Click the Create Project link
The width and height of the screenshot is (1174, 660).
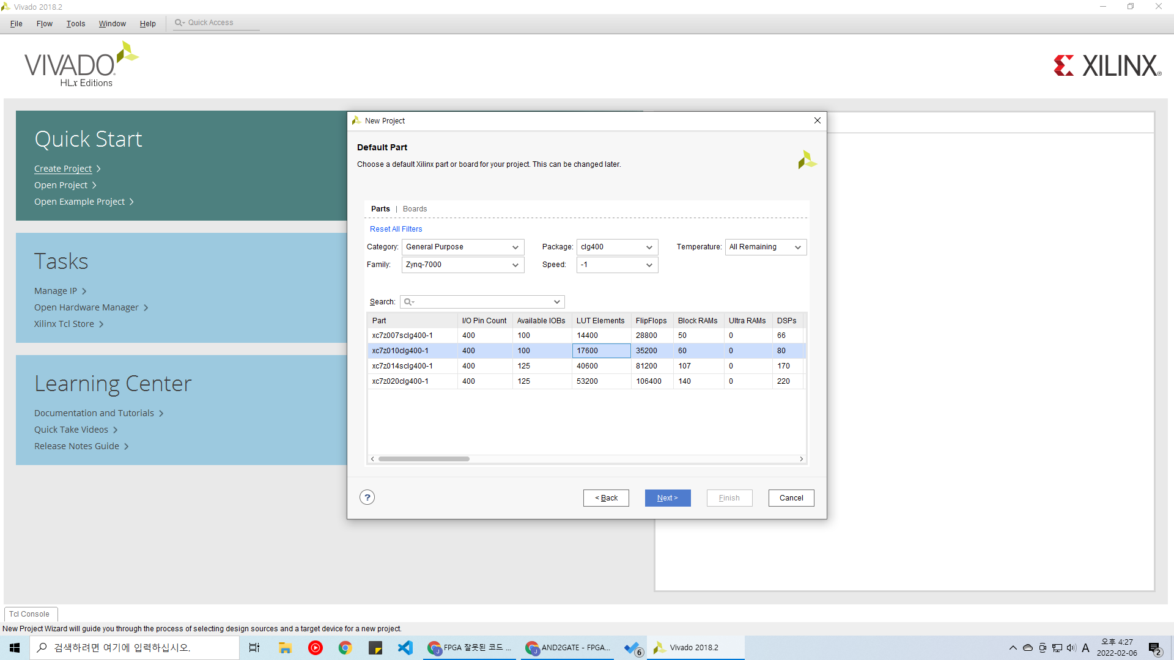(x=63, y=169)
